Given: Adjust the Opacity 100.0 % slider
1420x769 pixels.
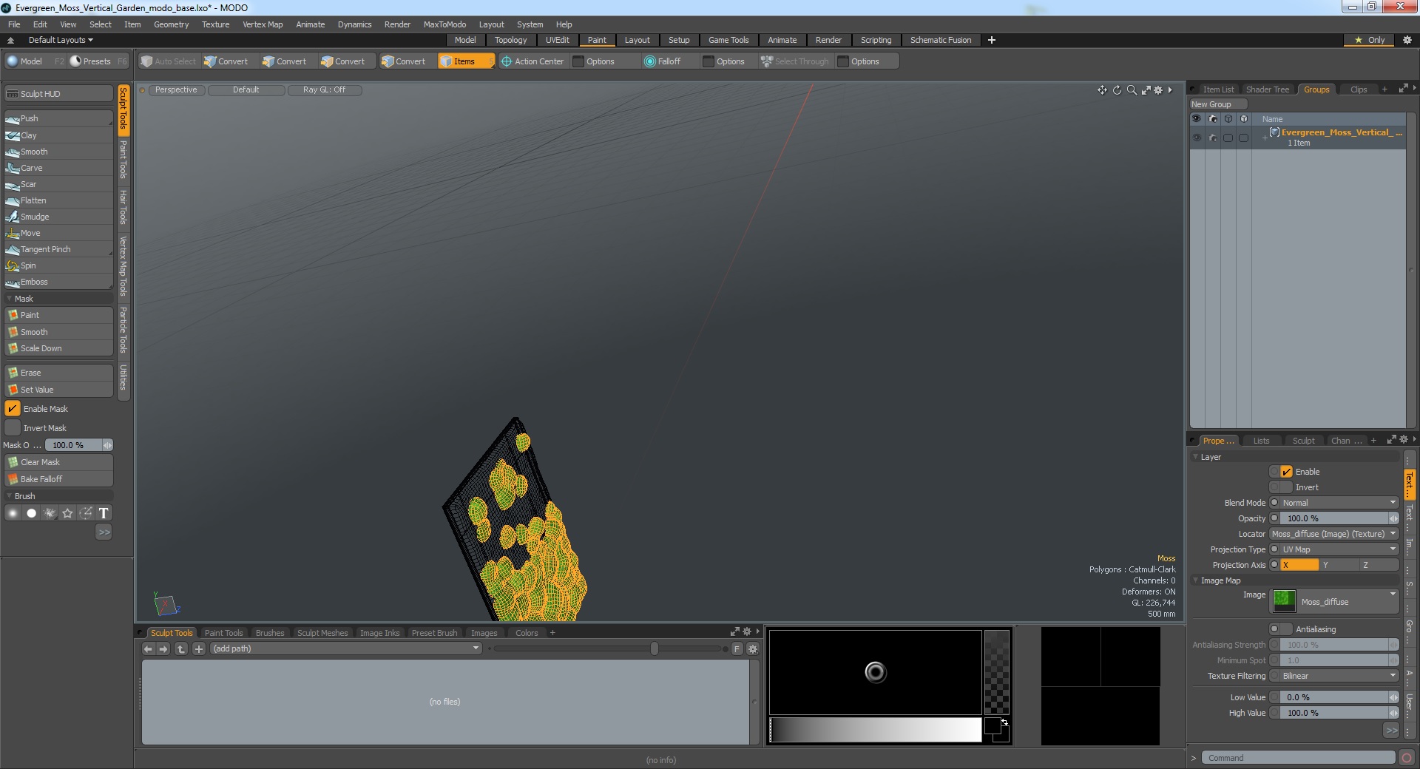Looking at the screenshot, I should (1339, 518).
